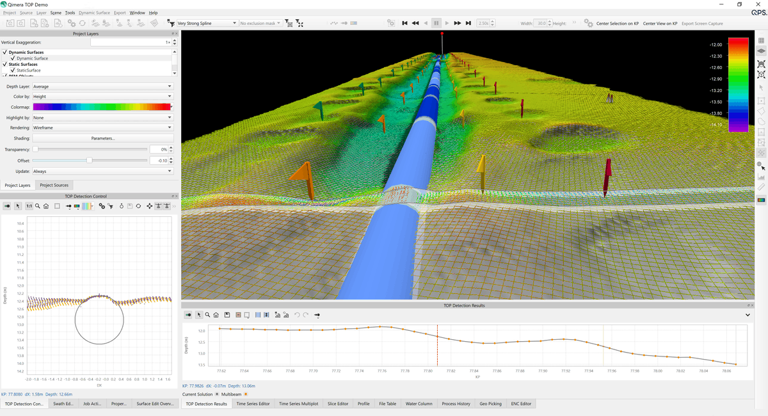Image resolution: width=768 pixels, height=416 pixels.
Task: Open the Rendering dropdown set to Wireframe
Action: (103, 128)
